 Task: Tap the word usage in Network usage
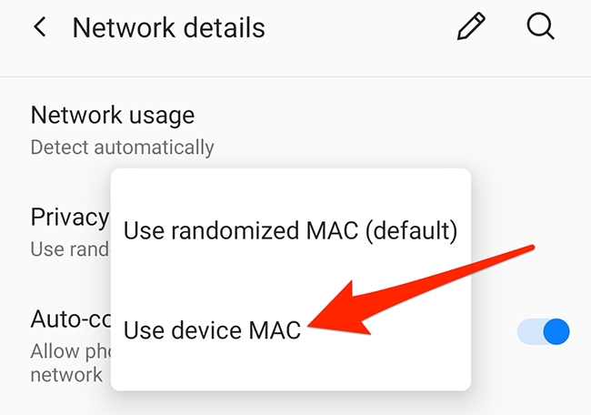pyautogui.click(x=162, y=116)
